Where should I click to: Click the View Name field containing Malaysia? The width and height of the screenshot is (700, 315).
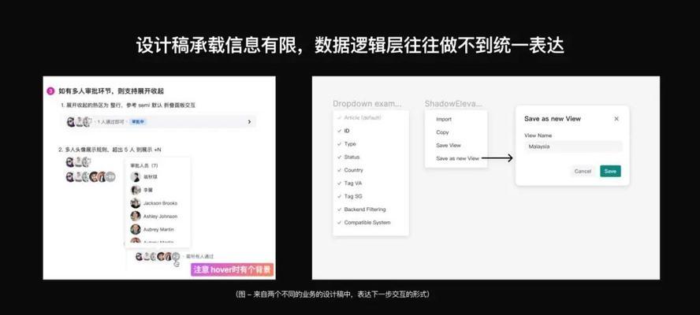(573, 146)
